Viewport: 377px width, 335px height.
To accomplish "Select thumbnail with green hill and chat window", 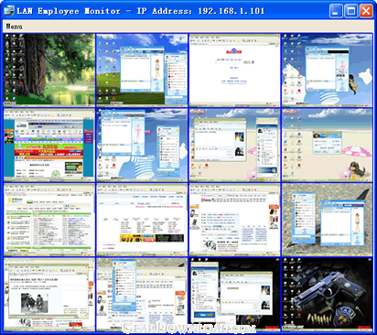I will point(142,70).
